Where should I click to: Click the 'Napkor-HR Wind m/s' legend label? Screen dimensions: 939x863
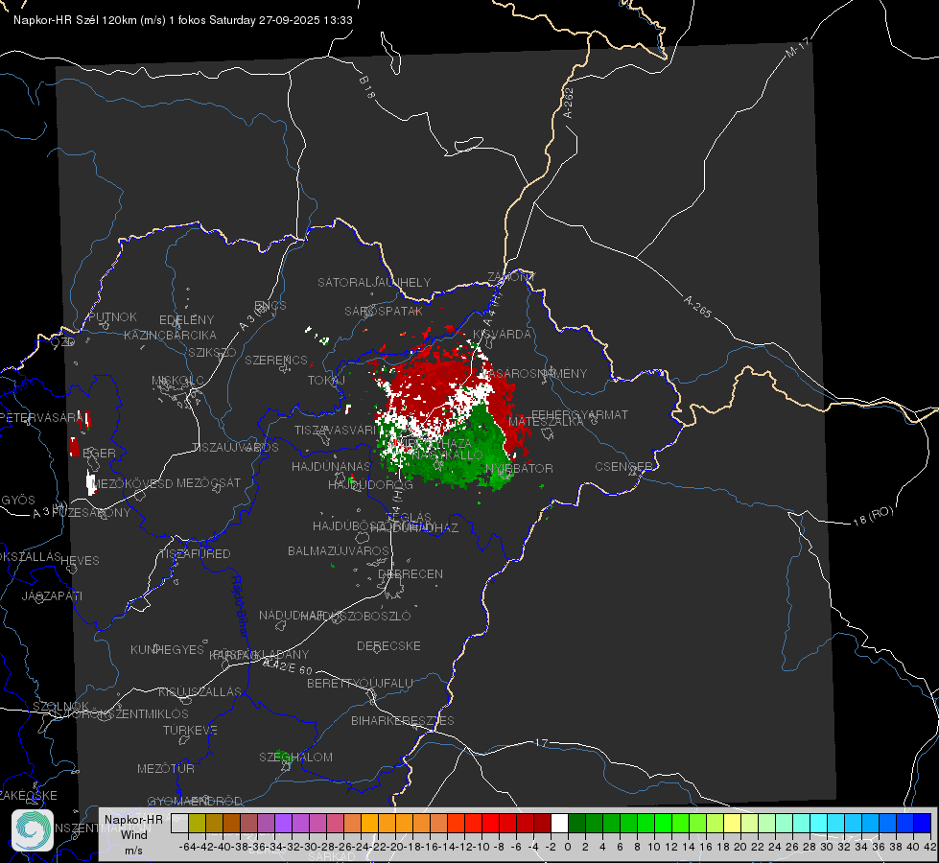click(x=133, y=834)
